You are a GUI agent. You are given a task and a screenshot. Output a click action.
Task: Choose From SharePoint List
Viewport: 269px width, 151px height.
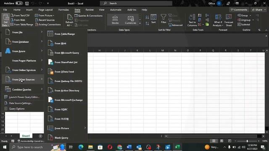tap(66, 62)
